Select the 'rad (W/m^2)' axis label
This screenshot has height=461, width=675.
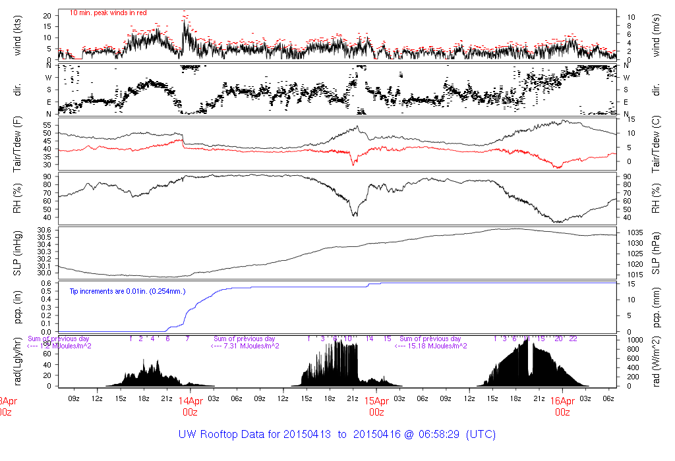(x=656, y=362)
